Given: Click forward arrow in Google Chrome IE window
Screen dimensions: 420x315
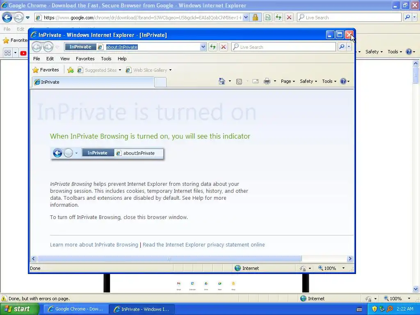Looking at the screenshot, I should (18, 17).
